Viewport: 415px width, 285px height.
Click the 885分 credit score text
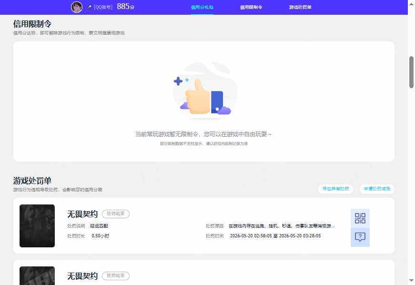click(126, 7)
